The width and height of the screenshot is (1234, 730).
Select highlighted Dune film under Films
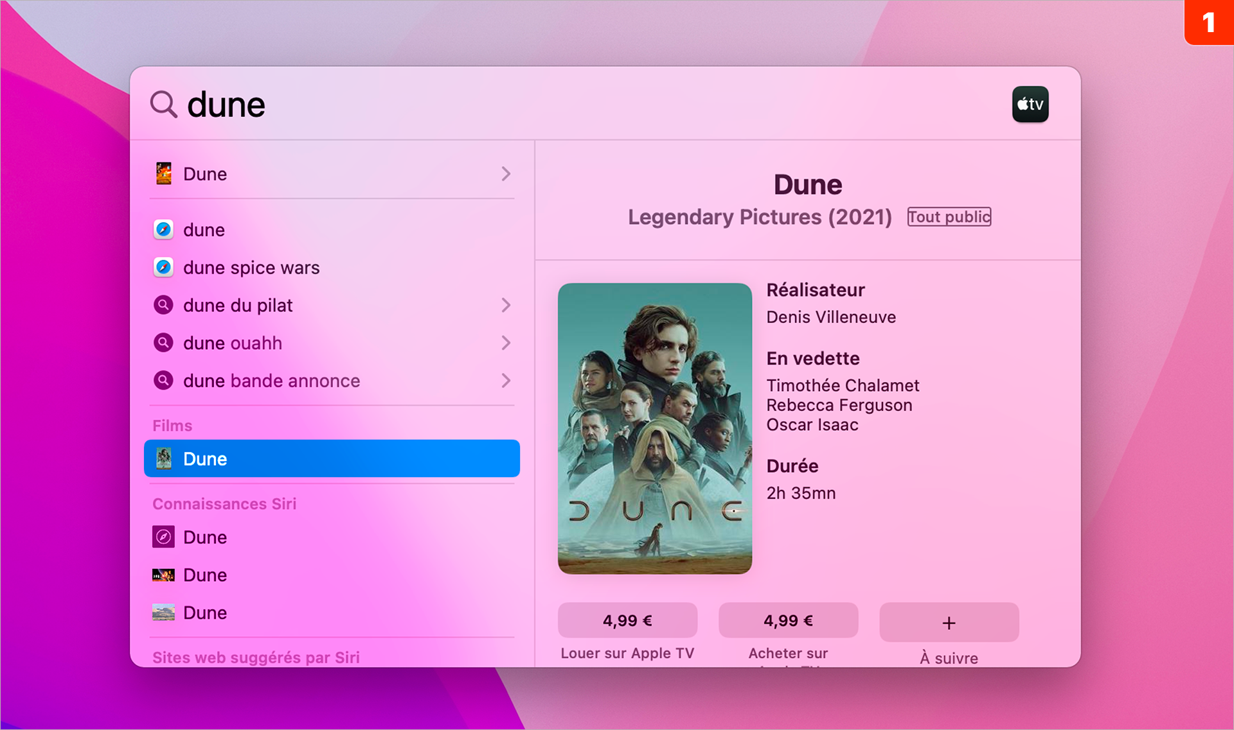[x=332, y=458]
